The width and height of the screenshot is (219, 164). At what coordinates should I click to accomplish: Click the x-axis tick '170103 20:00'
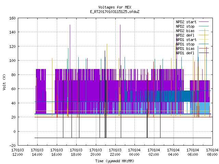pos(95,152)
